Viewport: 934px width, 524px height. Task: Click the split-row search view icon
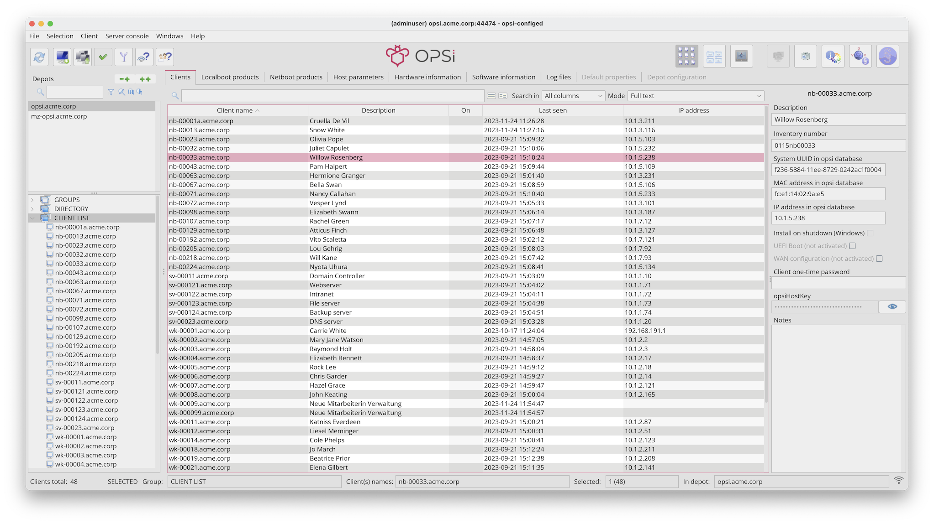point(503,96)
